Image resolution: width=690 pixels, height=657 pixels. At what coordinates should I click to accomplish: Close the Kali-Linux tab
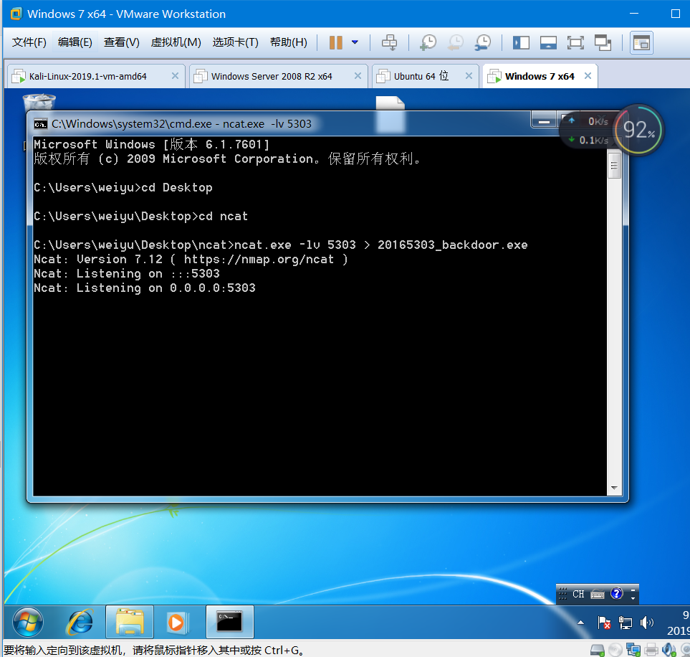175,76
